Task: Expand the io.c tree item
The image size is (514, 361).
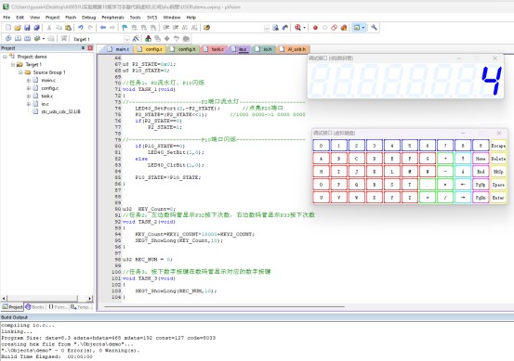Action: [x=29, y=104]
